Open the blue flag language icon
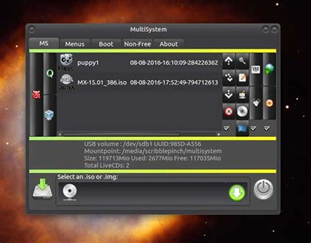The height and width of the screenshot is (243, 311). click(x=242, y=128)
